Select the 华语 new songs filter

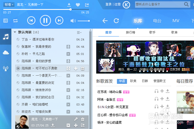click(x=122, y=81)
